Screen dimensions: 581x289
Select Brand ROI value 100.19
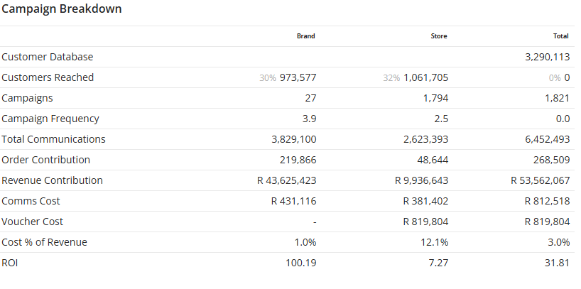click(301, 263)
